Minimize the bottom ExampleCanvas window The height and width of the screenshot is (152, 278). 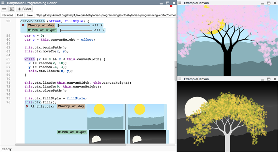click(x=262, y=79)
